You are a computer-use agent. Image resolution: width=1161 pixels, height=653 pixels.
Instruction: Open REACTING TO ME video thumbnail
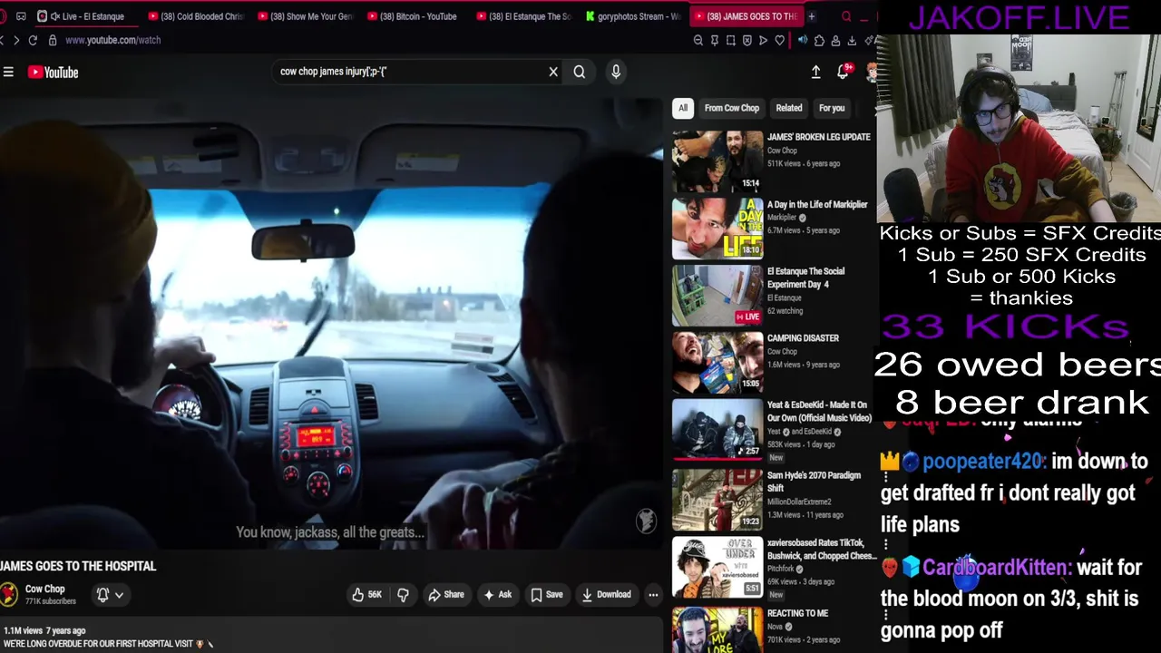[717, 630]
